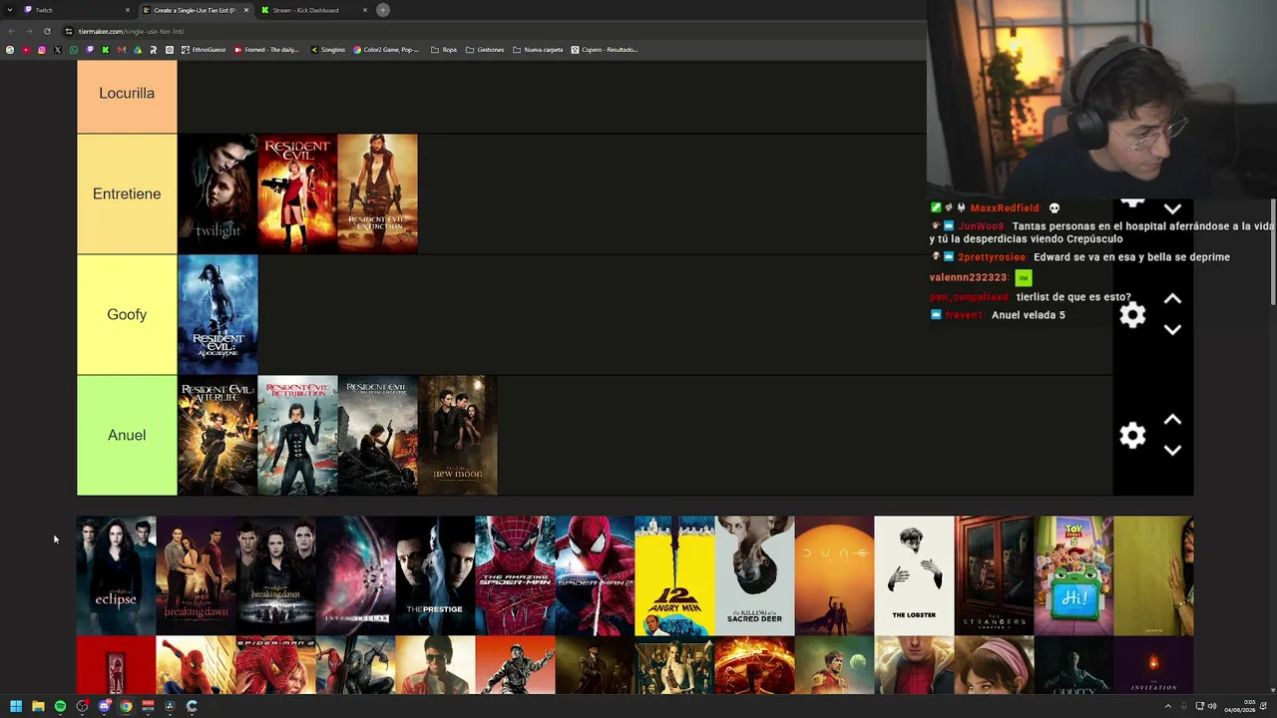Open the Copero - Resultado bookmark
This screenshot has width=1277, height=718.
coord(605,50)
